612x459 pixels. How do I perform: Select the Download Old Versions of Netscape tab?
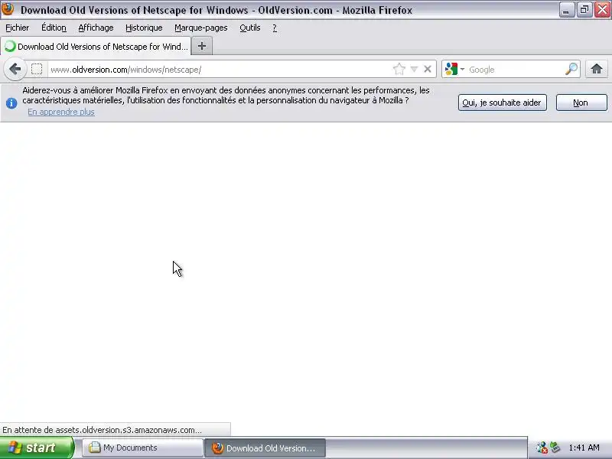pyautogui.click(x=96, y=47)
